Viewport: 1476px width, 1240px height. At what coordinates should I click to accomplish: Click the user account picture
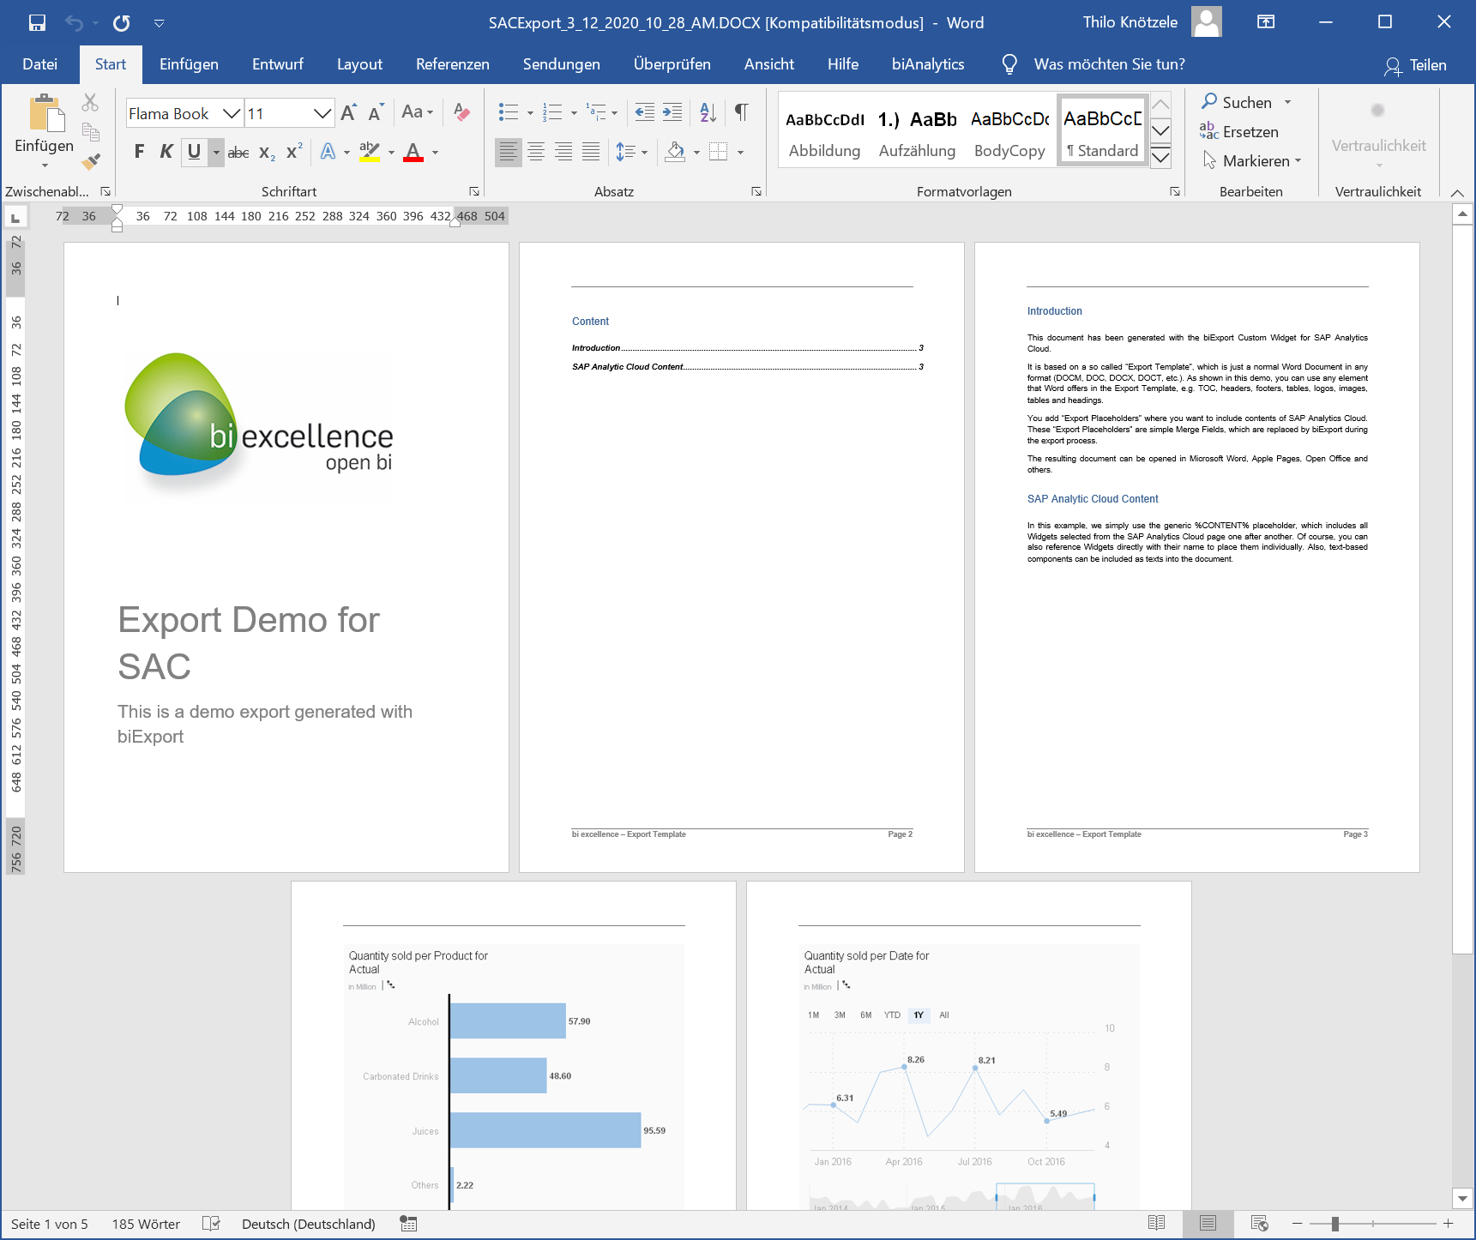[1207, 22]
